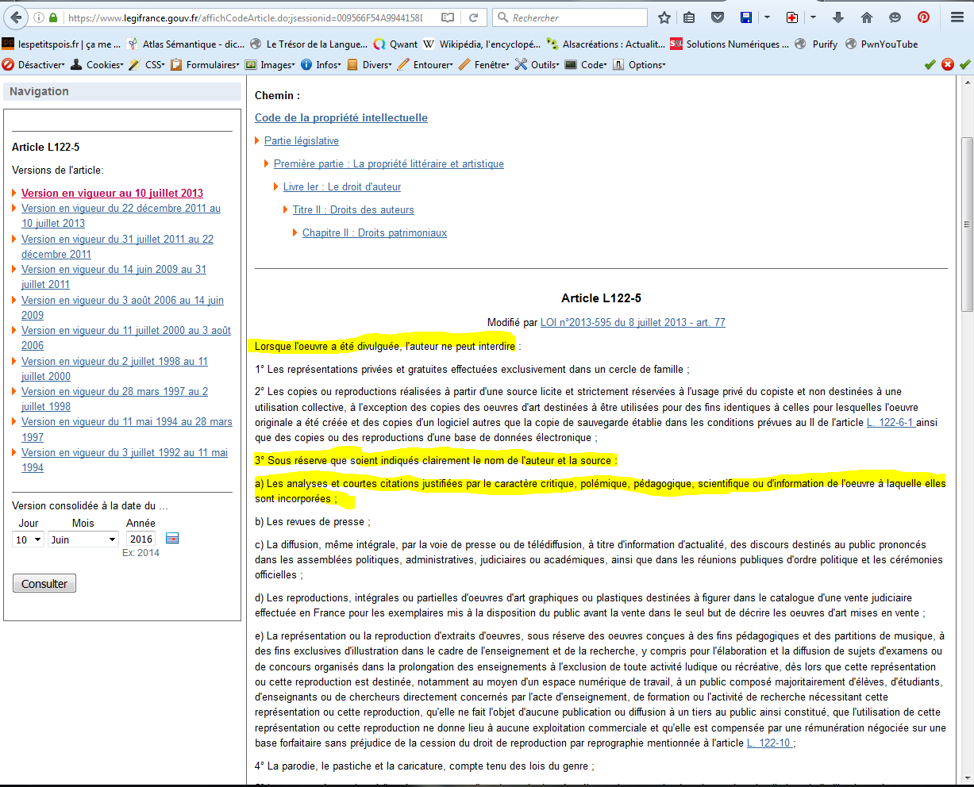Toggle reader view in address bar
This screenshot has width=974, height=787.
(x=448, y=17)
